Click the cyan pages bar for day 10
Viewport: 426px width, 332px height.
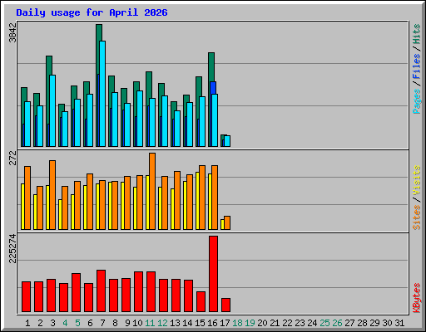(x=140, y=119)
